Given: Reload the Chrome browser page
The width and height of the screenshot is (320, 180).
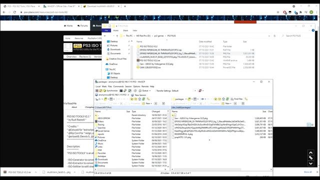Looking at the screenshot, I should [x=14, y=12].
